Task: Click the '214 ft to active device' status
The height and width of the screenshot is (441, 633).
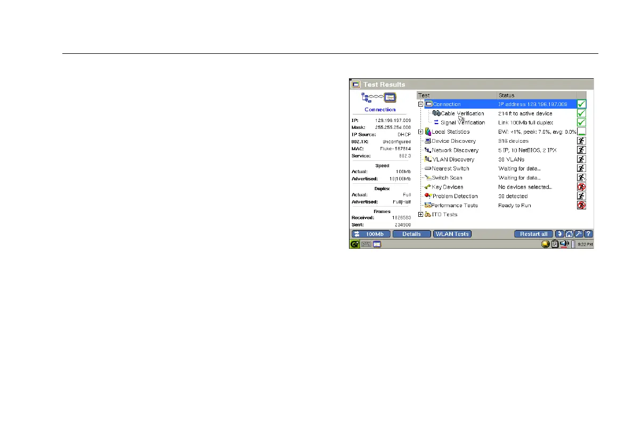Action: [525, 113]
